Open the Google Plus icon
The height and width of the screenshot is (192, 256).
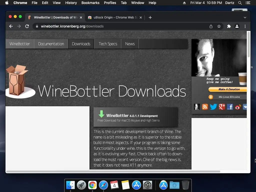(x=222, y=107)
